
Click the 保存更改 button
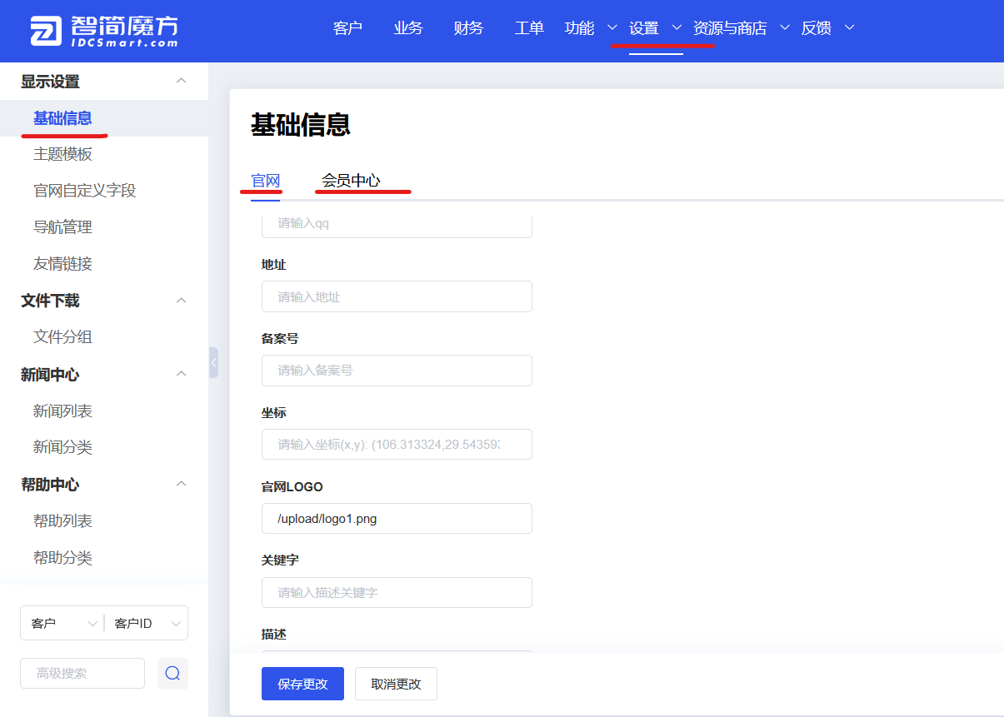click(302, 684)
